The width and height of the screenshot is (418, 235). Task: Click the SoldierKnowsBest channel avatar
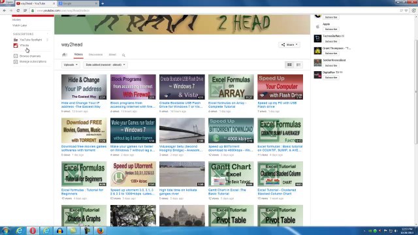(x=317, y=63)
